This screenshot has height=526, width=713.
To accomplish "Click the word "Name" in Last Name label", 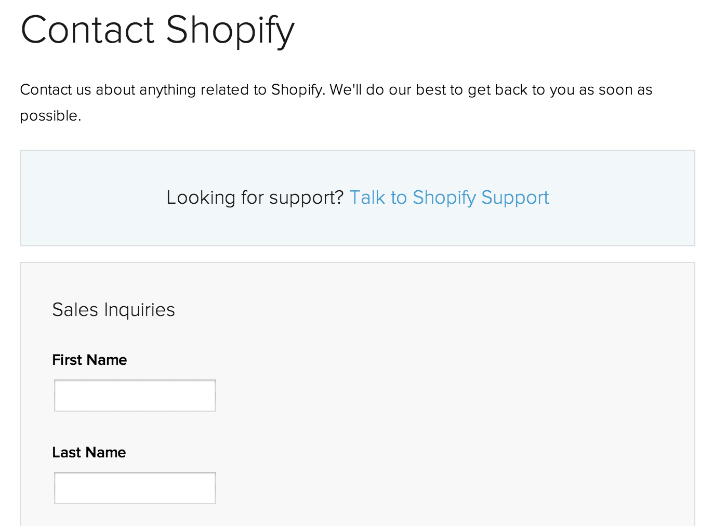I will click(106, 452).
